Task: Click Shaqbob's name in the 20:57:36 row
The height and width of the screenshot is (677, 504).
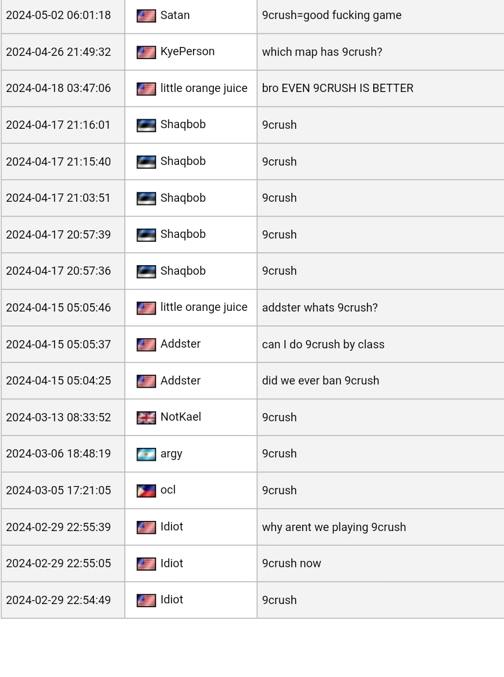Action: click(x=183, y=271)
